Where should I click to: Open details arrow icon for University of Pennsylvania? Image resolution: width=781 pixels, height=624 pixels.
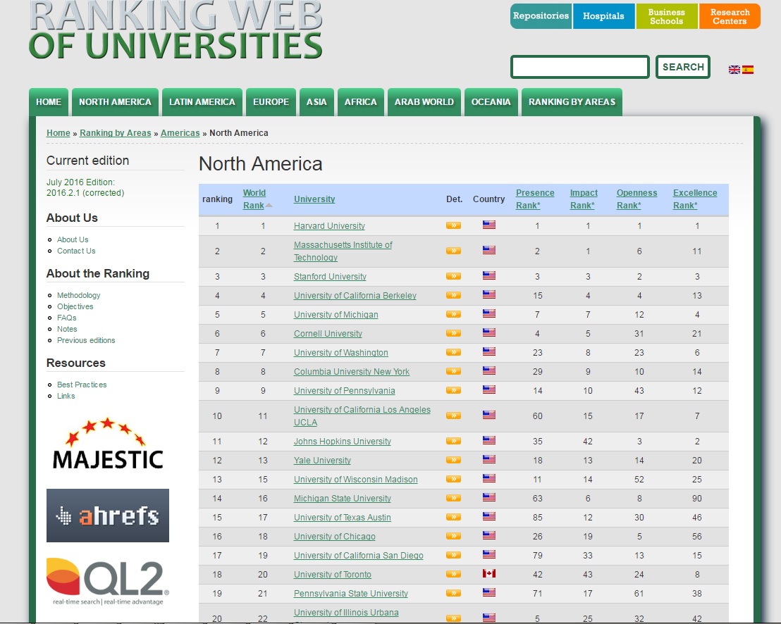[453, 390]
